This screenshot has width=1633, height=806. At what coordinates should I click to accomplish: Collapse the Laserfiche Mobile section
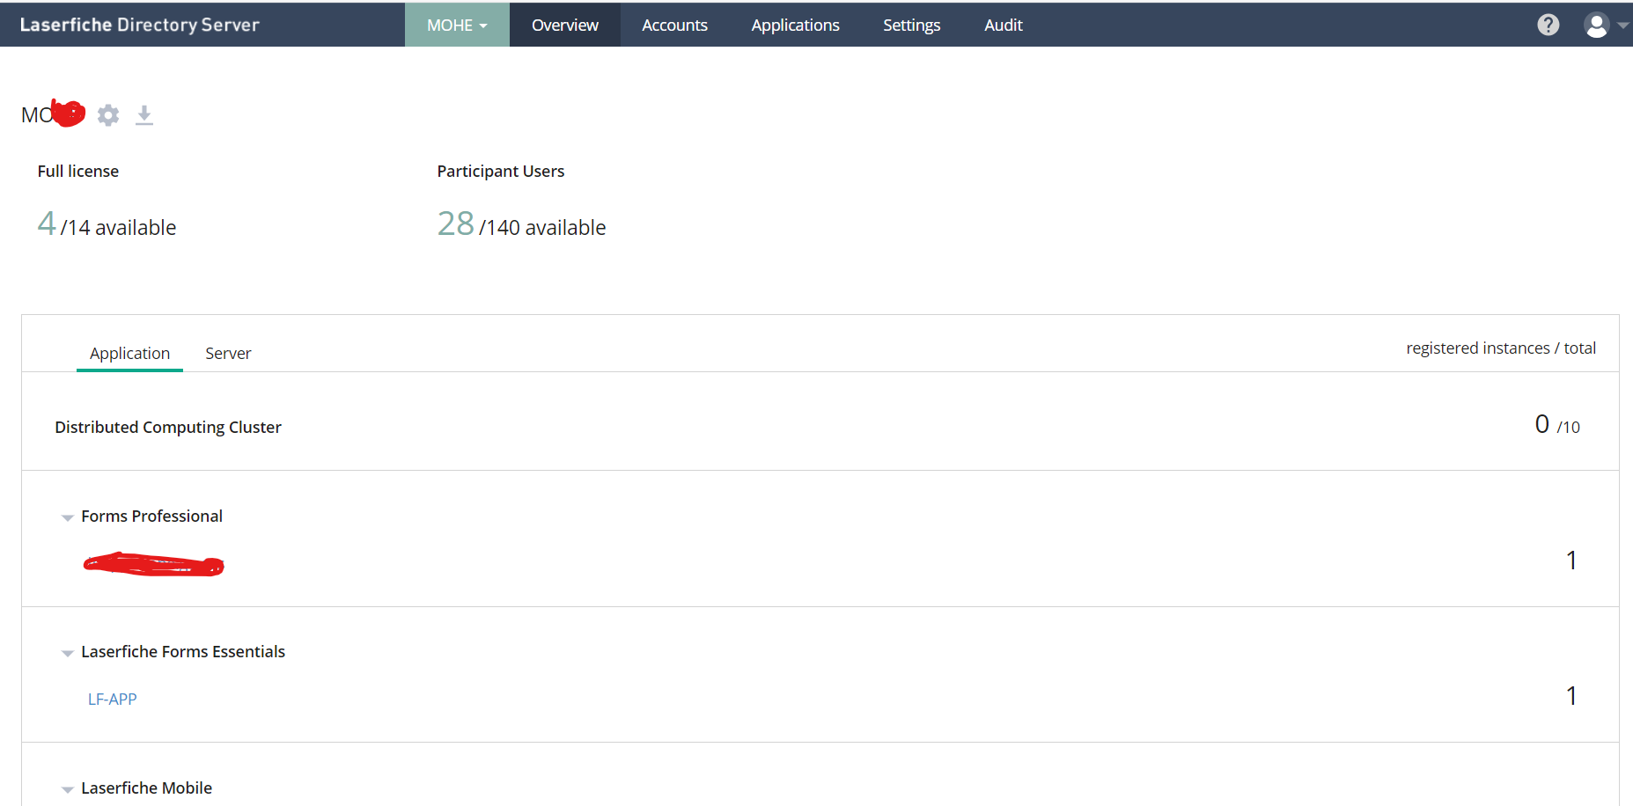67,789
